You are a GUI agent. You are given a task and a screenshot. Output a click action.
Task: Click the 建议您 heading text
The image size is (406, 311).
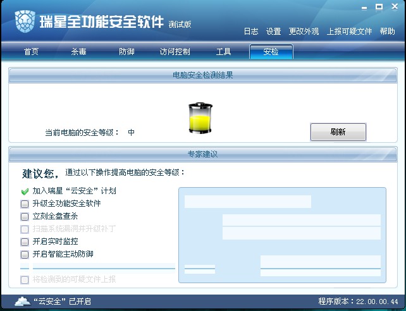tap(40, 173)
